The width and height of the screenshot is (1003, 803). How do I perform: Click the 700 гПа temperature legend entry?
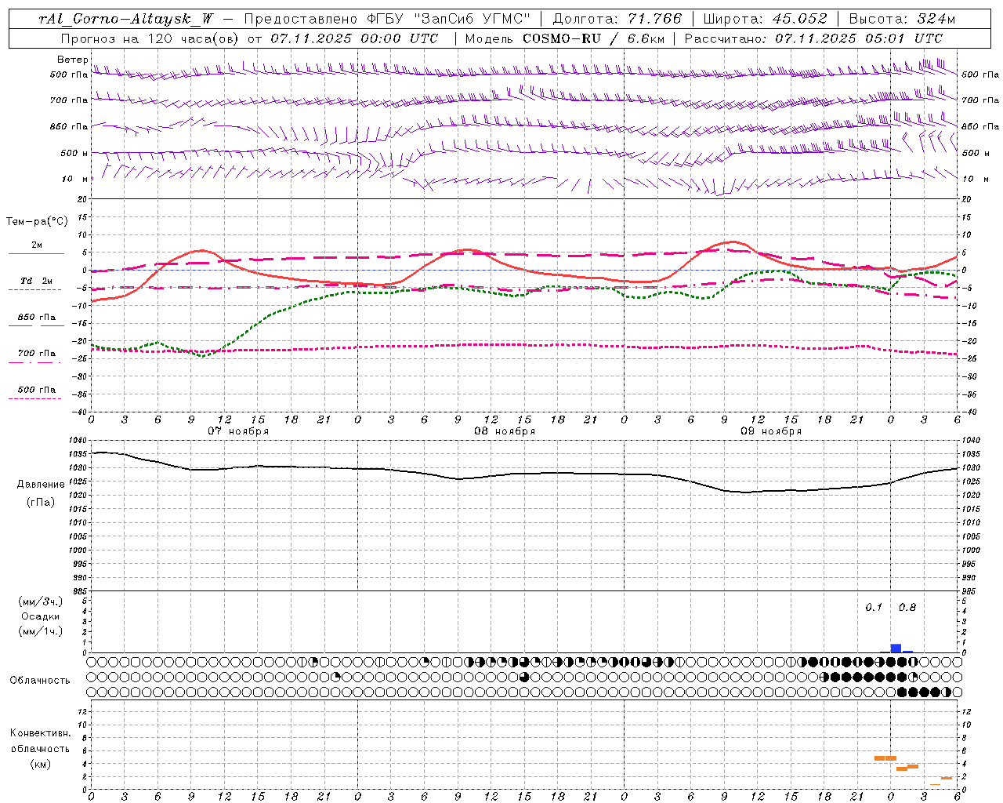coord(37,354)
